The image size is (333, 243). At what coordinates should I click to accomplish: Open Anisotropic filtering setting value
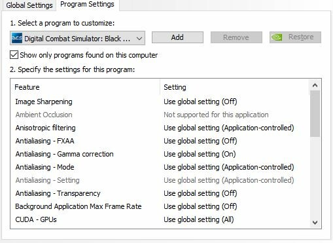click(229, 128)
